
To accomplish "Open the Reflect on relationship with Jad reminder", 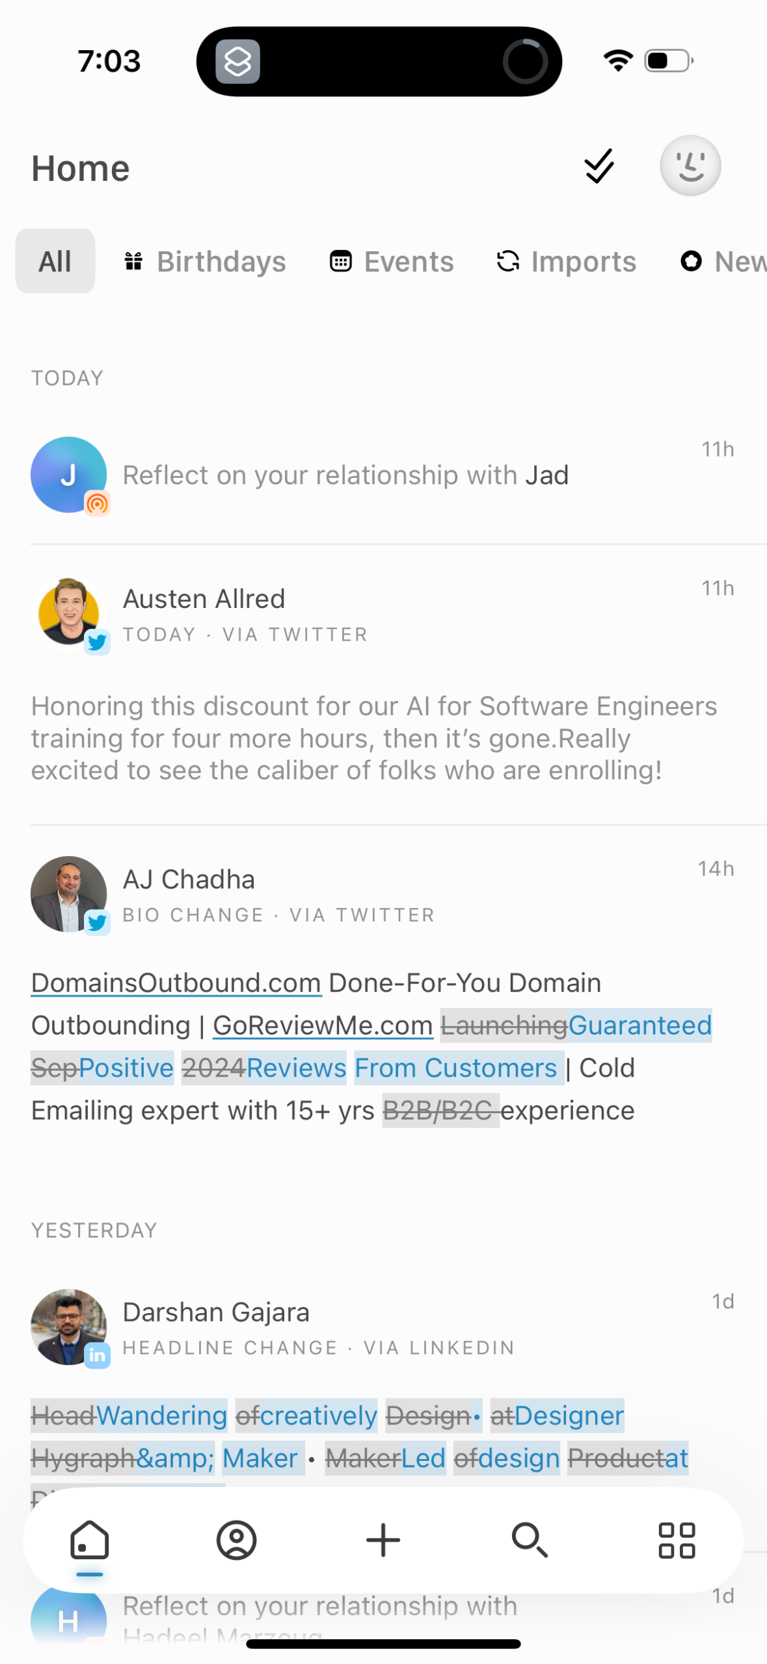I will tap(345, 475).
